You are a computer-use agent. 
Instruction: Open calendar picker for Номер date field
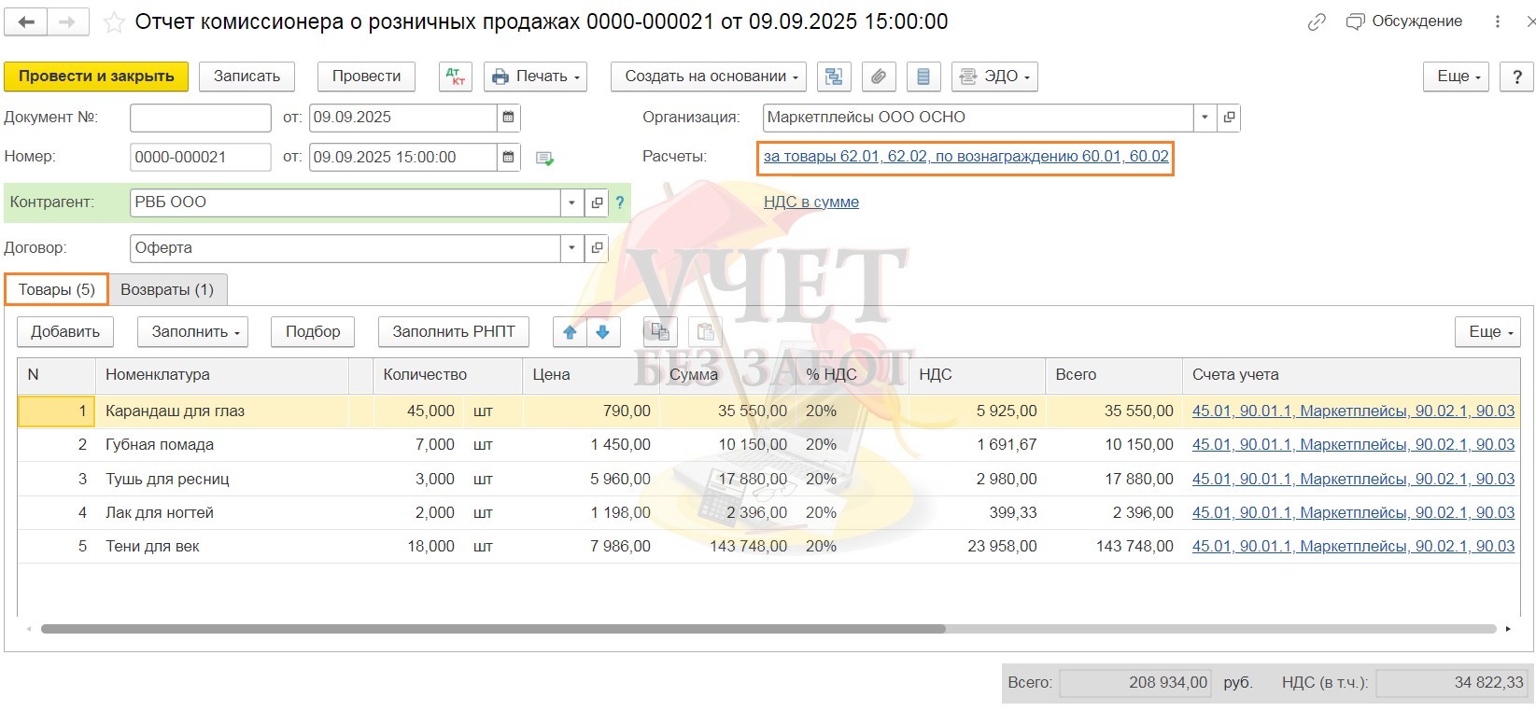[x=508, y=158]
